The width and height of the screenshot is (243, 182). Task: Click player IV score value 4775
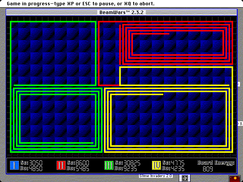pos(177,163)
